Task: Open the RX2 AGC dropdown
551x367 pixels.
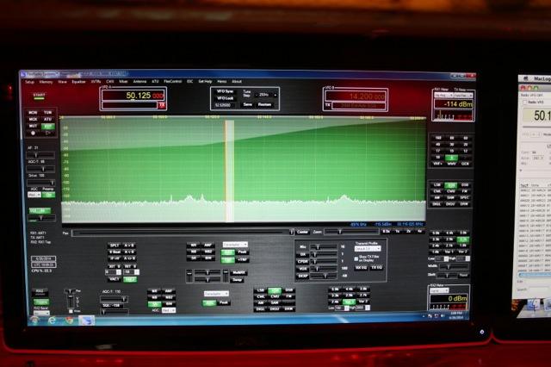Action: [x=169, y=311]
